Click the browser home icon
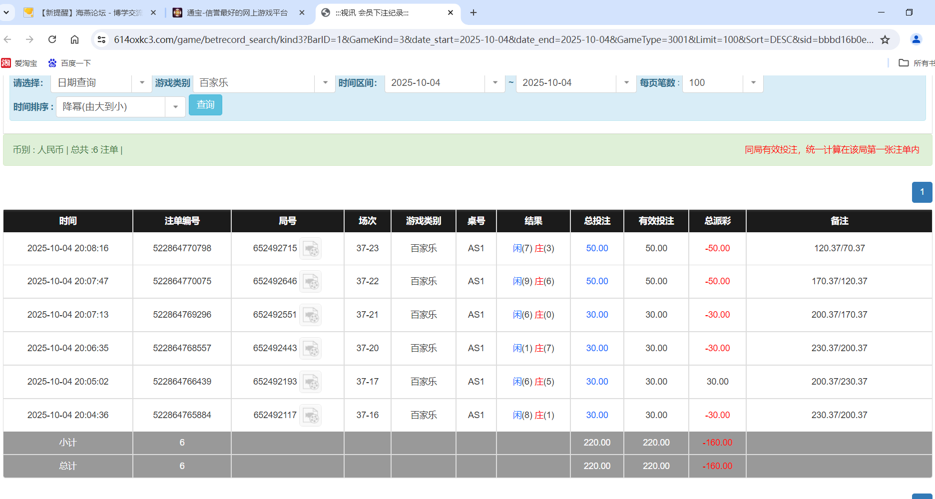 tap(74, 39)
